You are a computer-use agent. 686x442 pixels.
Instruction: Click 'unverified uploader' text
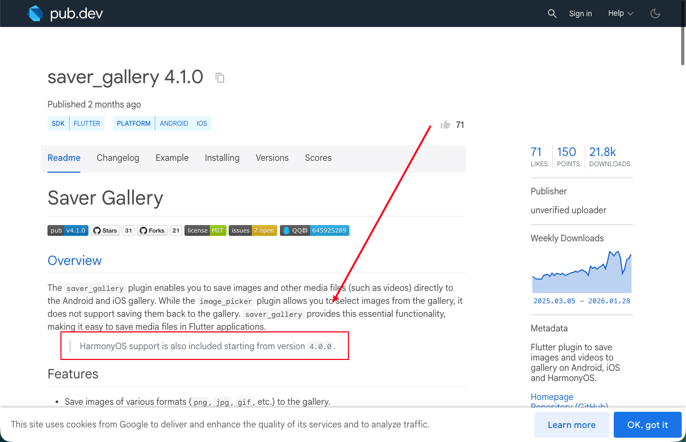click(x=568, y=210)
